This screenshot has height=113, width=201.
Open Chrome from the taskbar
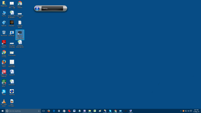[115, 111]
